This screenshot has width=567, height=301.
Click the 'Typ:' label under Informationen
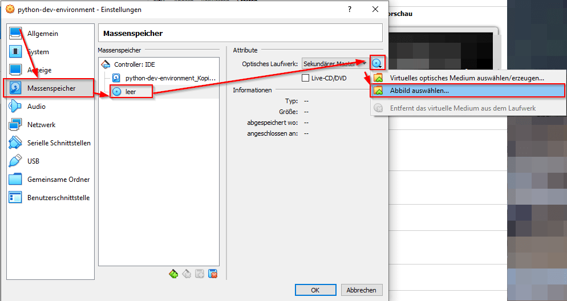(291, 101)
